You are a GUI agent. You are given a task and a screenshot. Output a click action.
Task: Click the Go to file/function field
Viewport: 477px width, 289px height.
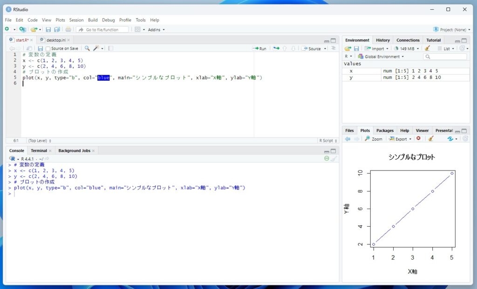[102, 30]
